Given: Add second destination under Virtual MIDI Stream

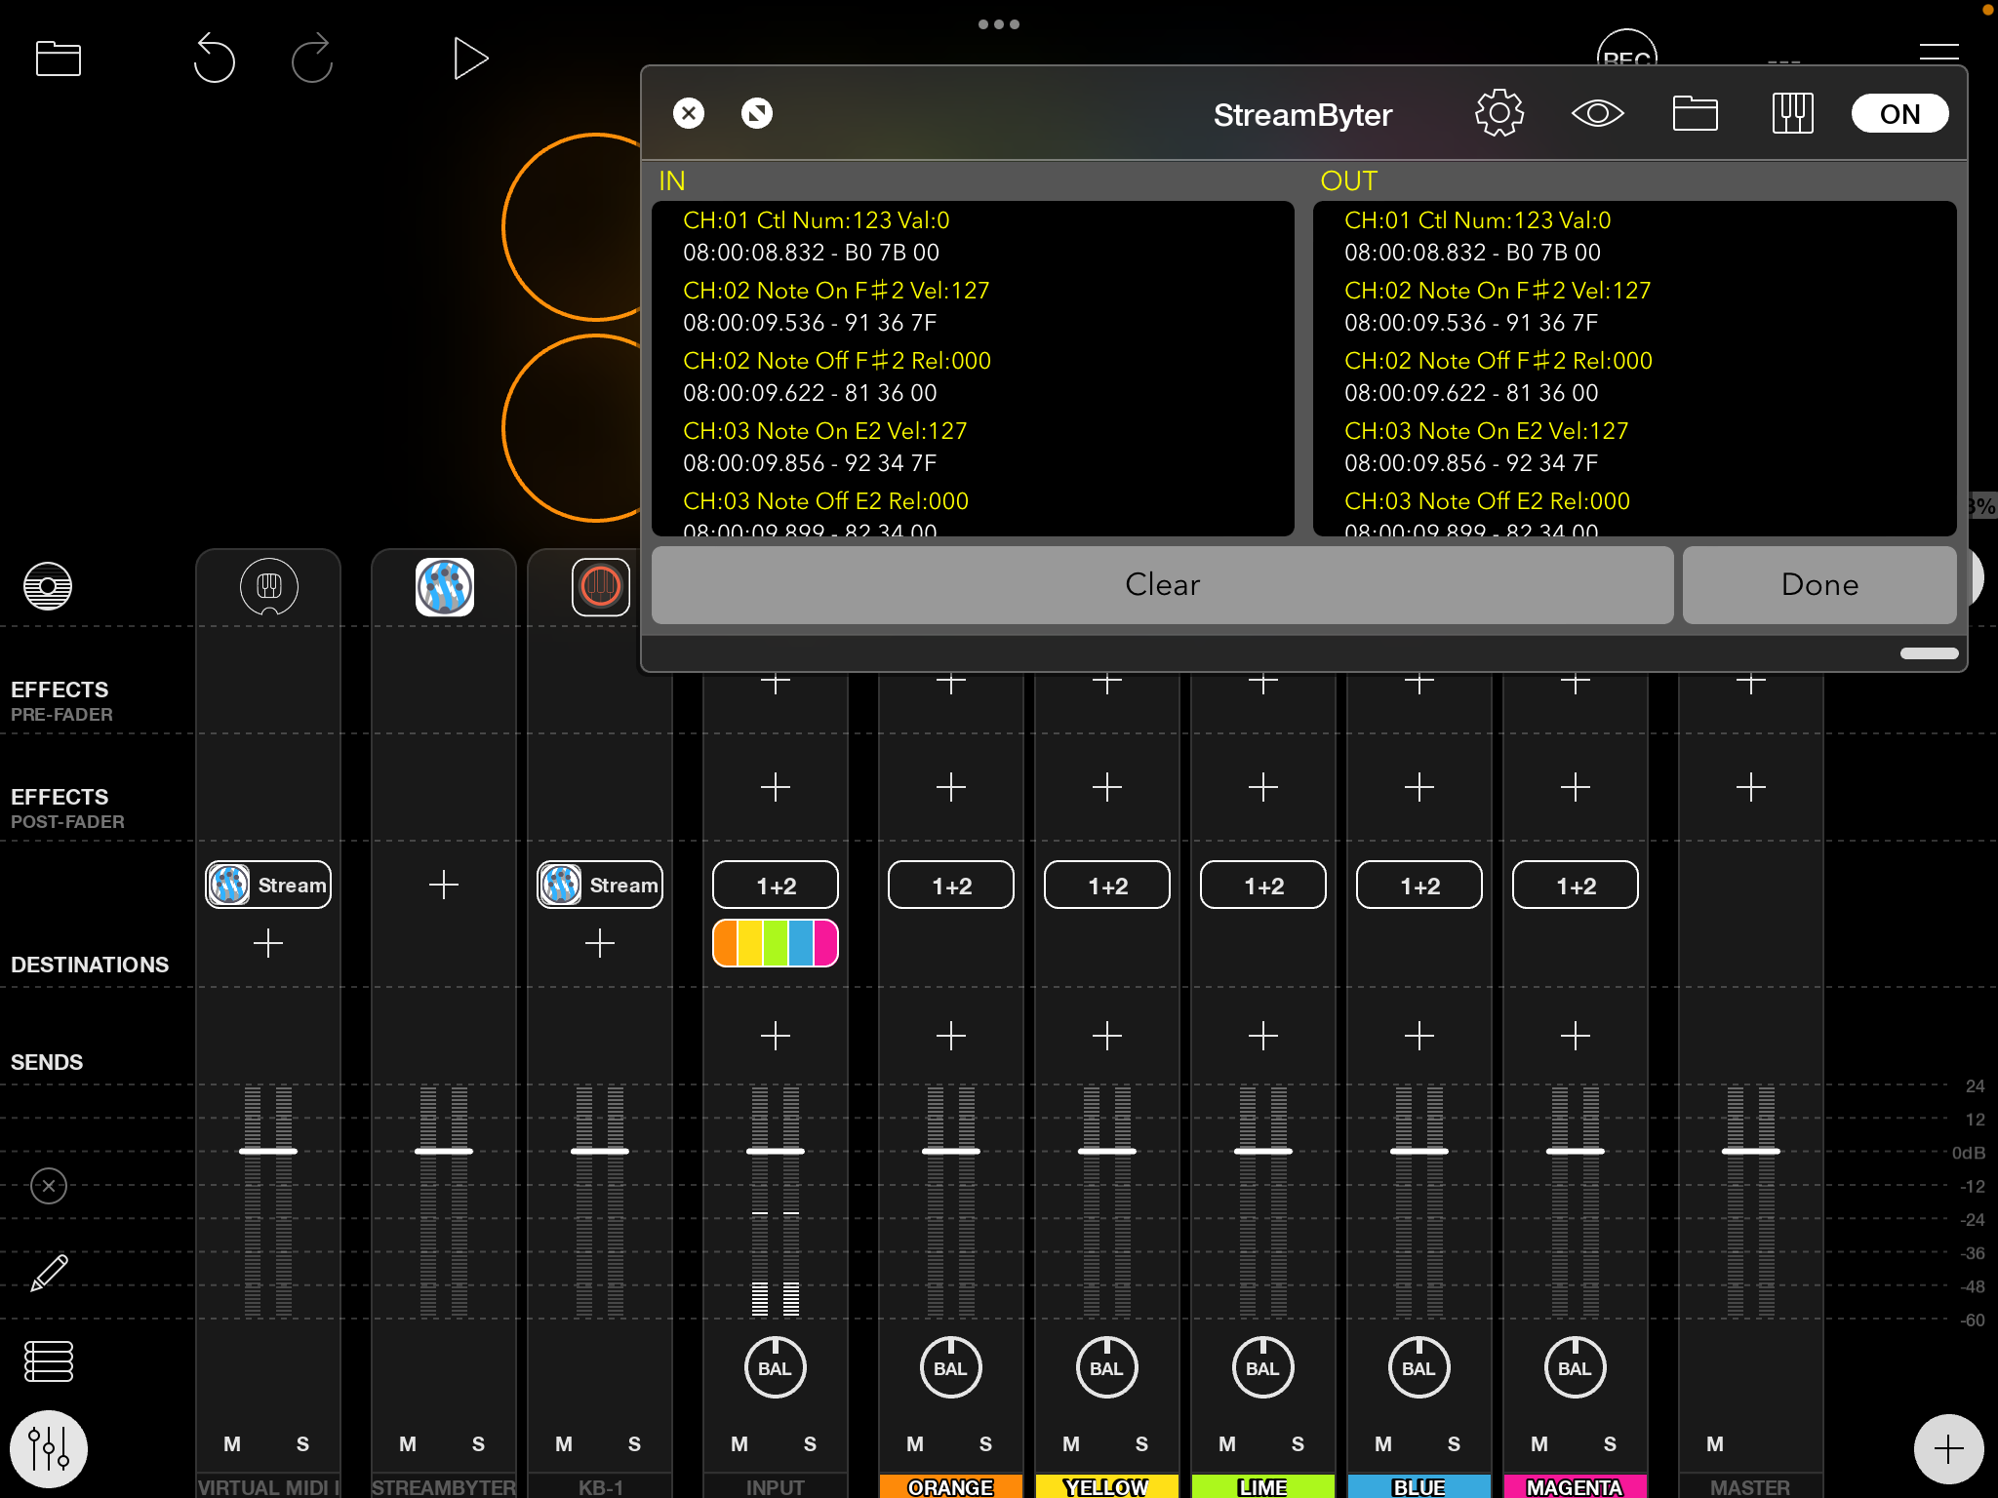Looking at the screenshot, I should click(x=268, y=943).
